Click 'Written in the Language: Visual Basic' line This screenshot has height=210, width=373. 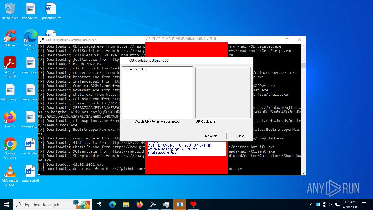click(x=173, y=149)
